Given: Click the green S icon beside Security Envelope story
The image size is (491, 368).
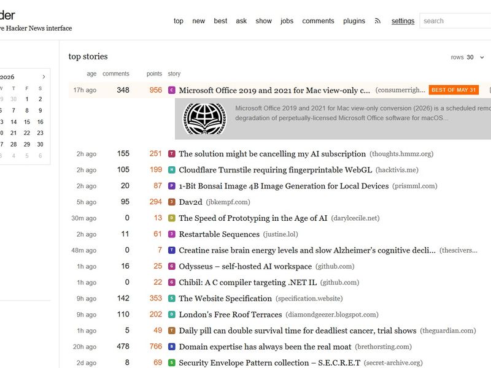Looking at the screenshot, I should [x=172, y=362].
